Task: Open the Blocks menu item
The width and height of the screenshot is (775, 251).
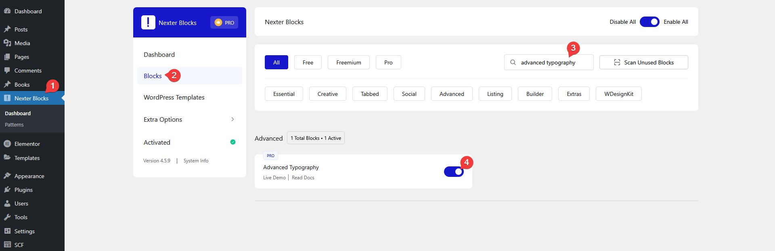Action: 153,76
